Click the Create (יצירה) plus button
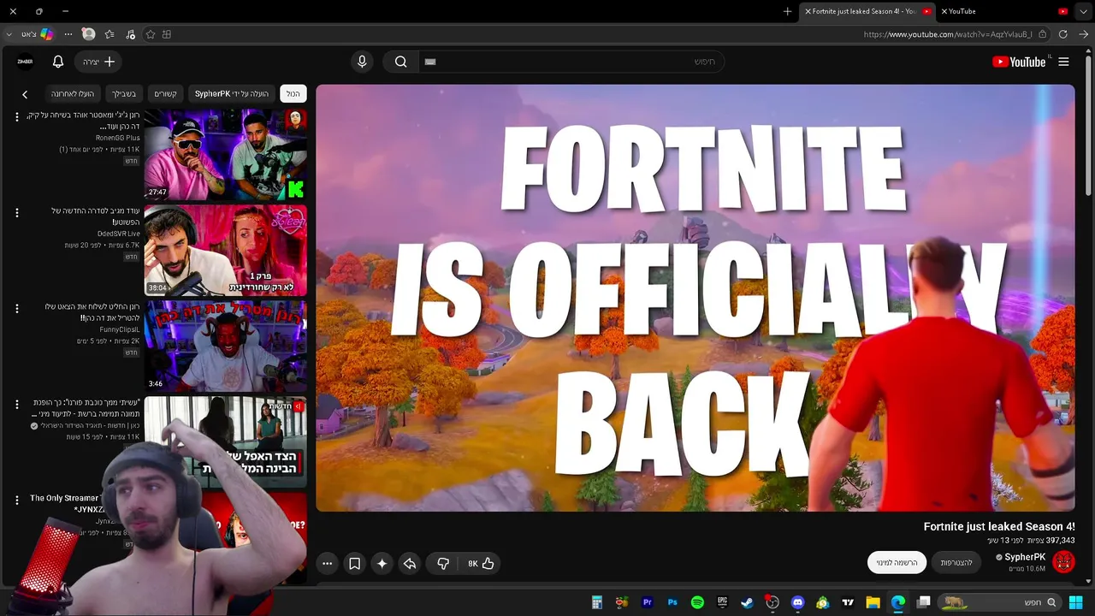 pos(99,62)
